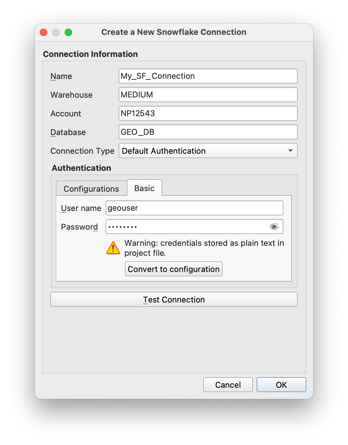348x445 pixels.
Task: Click the Database field containing GEO_DB
Action: [x=208, y=132]
